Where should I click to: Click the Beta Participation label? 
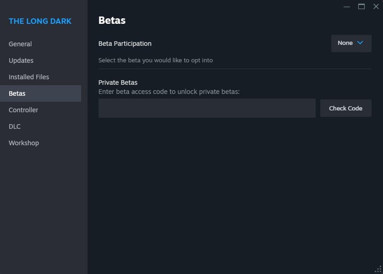click(125, 44)
